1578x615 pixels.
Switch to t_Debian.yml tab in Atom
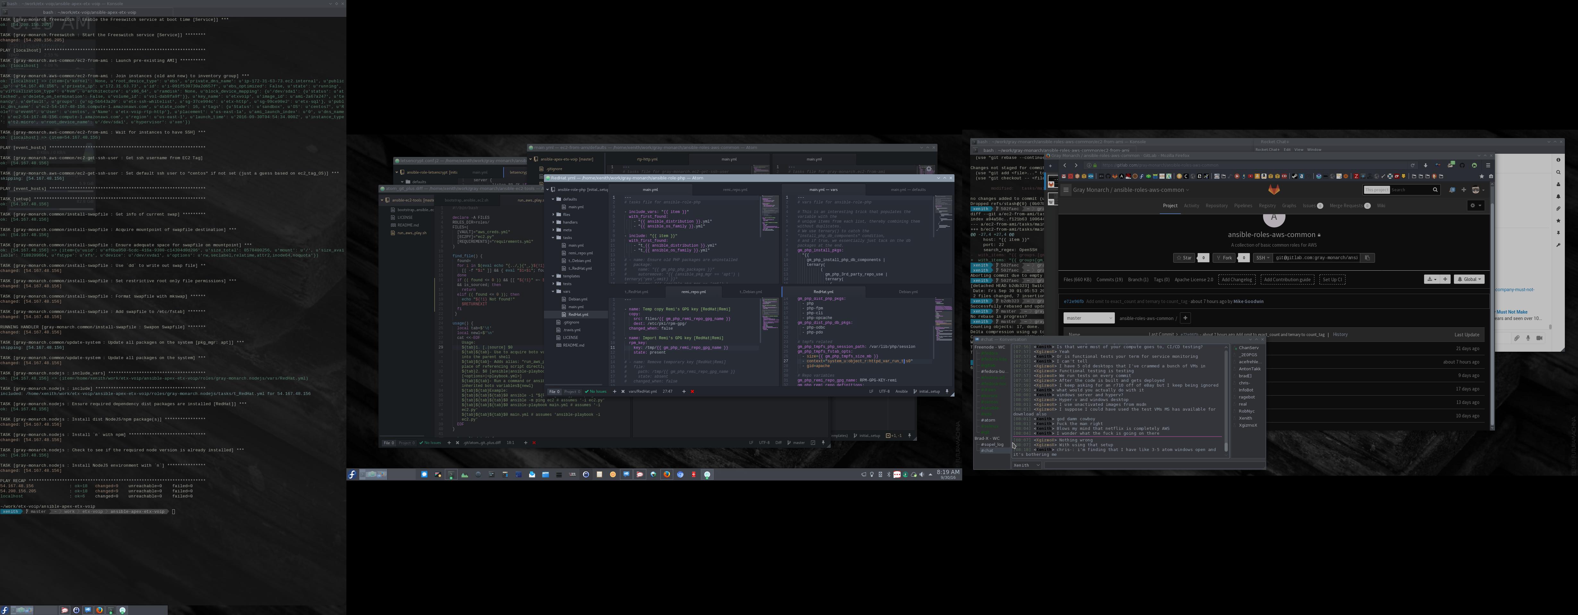(x=751, y=292)
